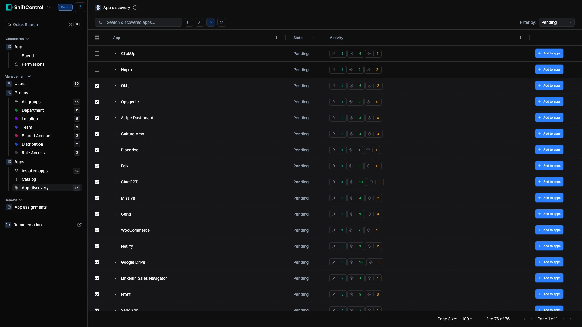This screenshot has width=582, height=327.
Task: Click the refresh icon in toolbar
Action: click(x=222, y=22)
